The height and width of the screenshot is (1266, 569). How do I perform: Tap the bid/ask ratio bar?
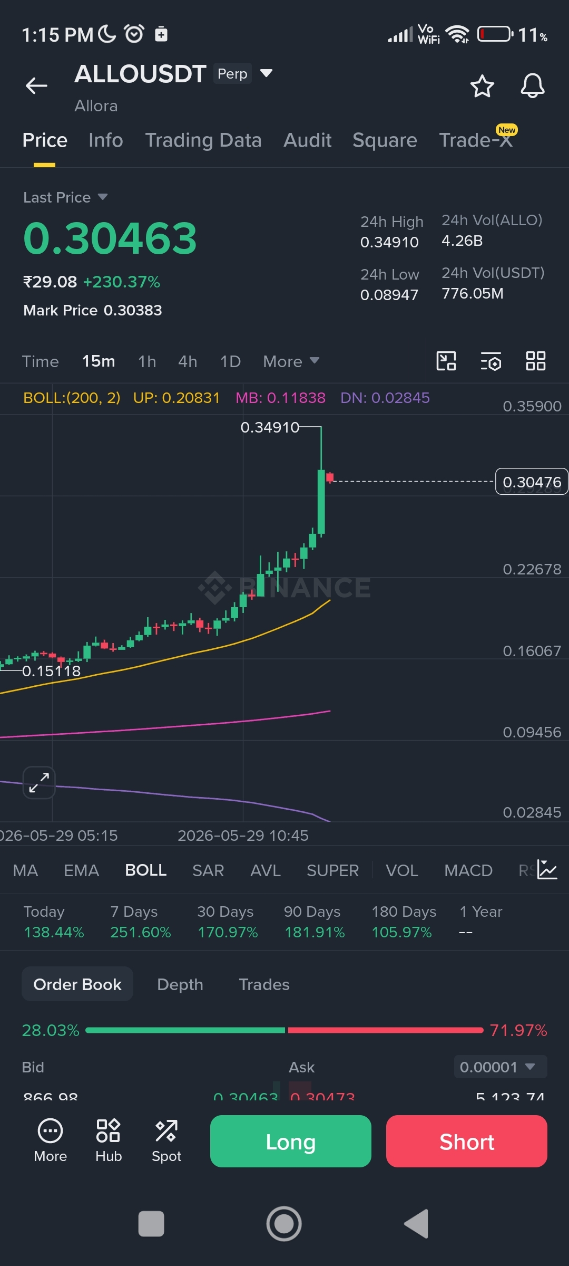tap(284, 1030)
